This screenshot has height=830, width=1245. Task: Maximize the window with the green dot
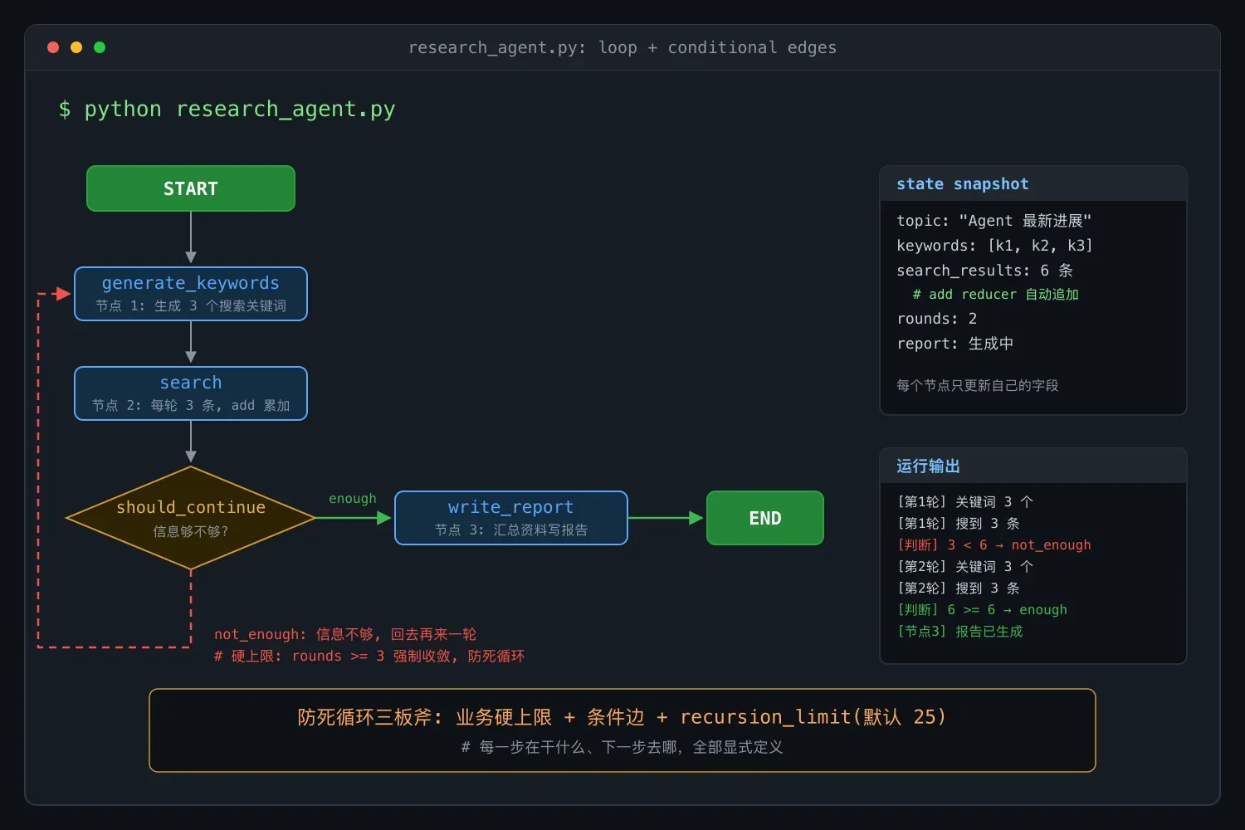(100, 47)
